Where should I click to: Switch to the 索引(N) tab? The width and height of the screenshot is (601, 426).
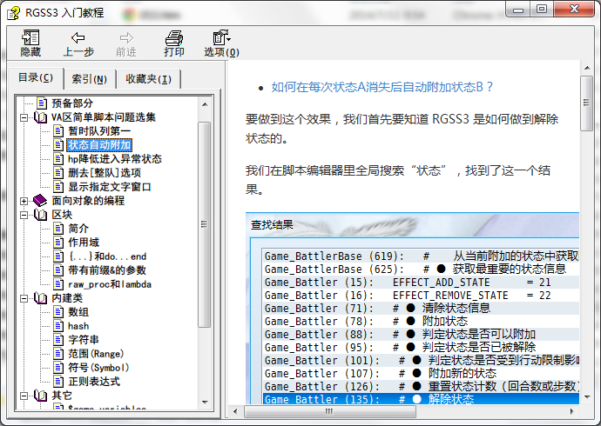click(x=90, y=79)
